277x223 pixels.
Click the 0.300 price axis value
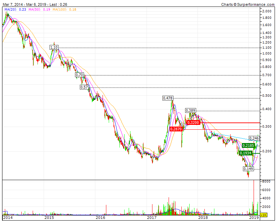coord(267,127)
